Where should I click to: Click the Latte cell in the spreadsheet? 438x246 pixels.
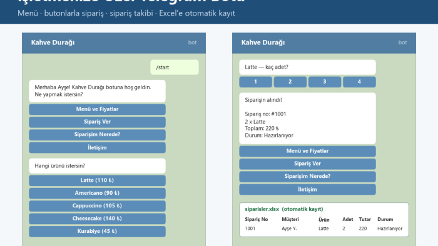323,229
